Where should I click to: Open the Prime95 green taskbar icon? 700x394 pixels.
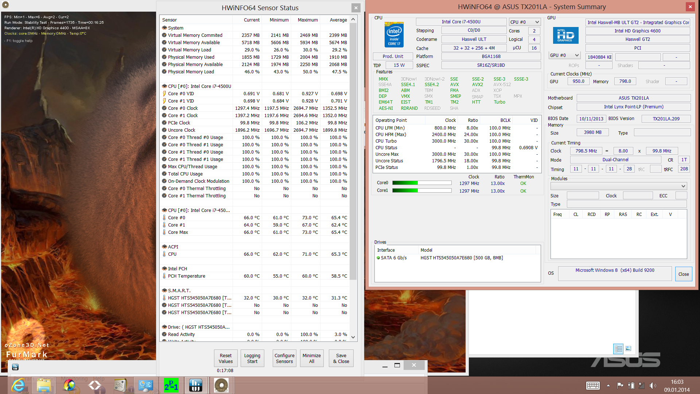(x=171, y=385)
